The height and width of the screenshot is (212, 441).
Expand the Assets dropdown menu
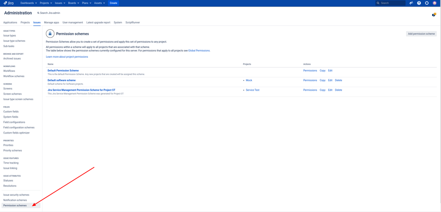[x=100, y=3]
